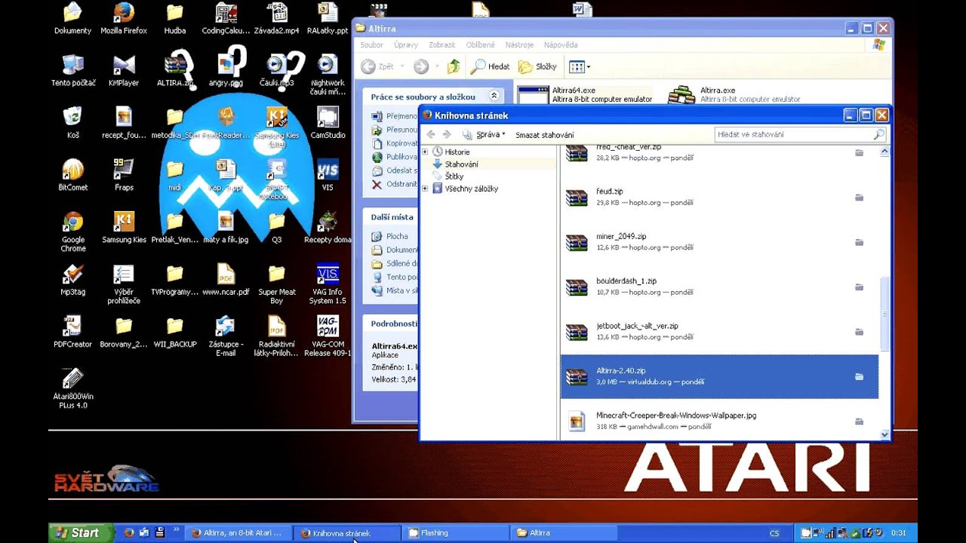
Task: Expand the Všechny záložky tree node
Action: 425,189
